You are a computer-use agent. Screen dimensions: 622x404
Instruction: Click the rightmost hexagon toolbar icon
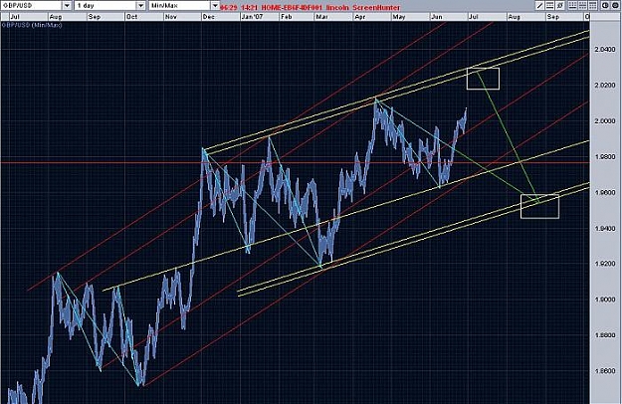click(x=615, y=6)
